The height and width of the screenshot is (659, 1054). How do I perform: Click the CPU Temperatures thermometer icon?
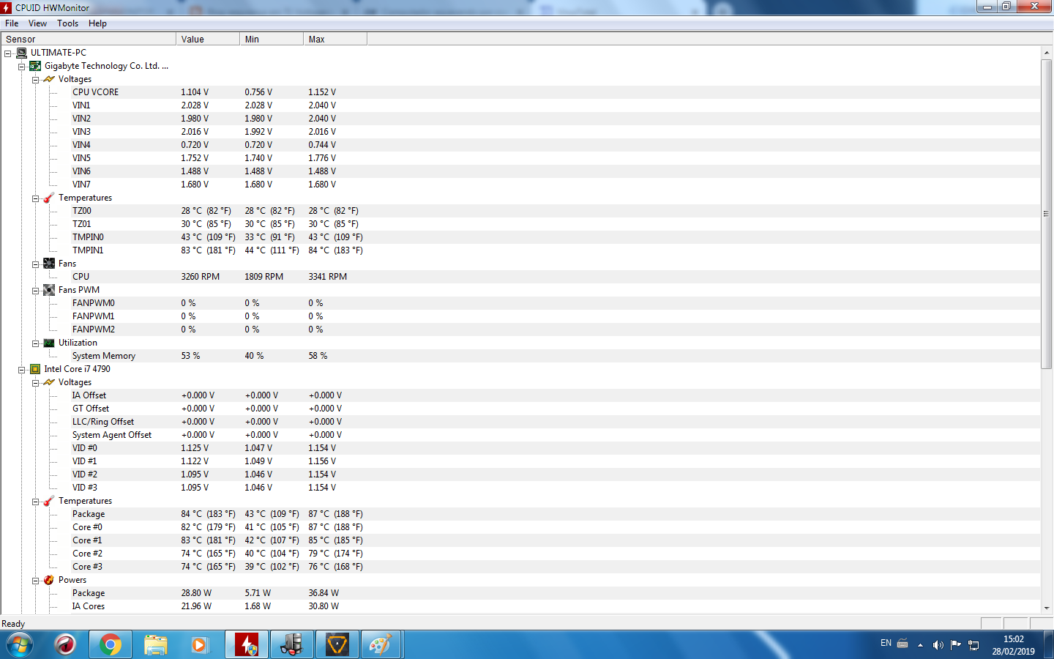49,501
